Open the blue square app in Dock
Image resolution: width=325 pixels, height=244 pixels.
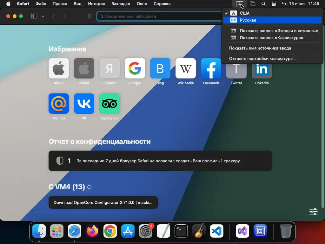pyautogui.click(x=260, y=231)
